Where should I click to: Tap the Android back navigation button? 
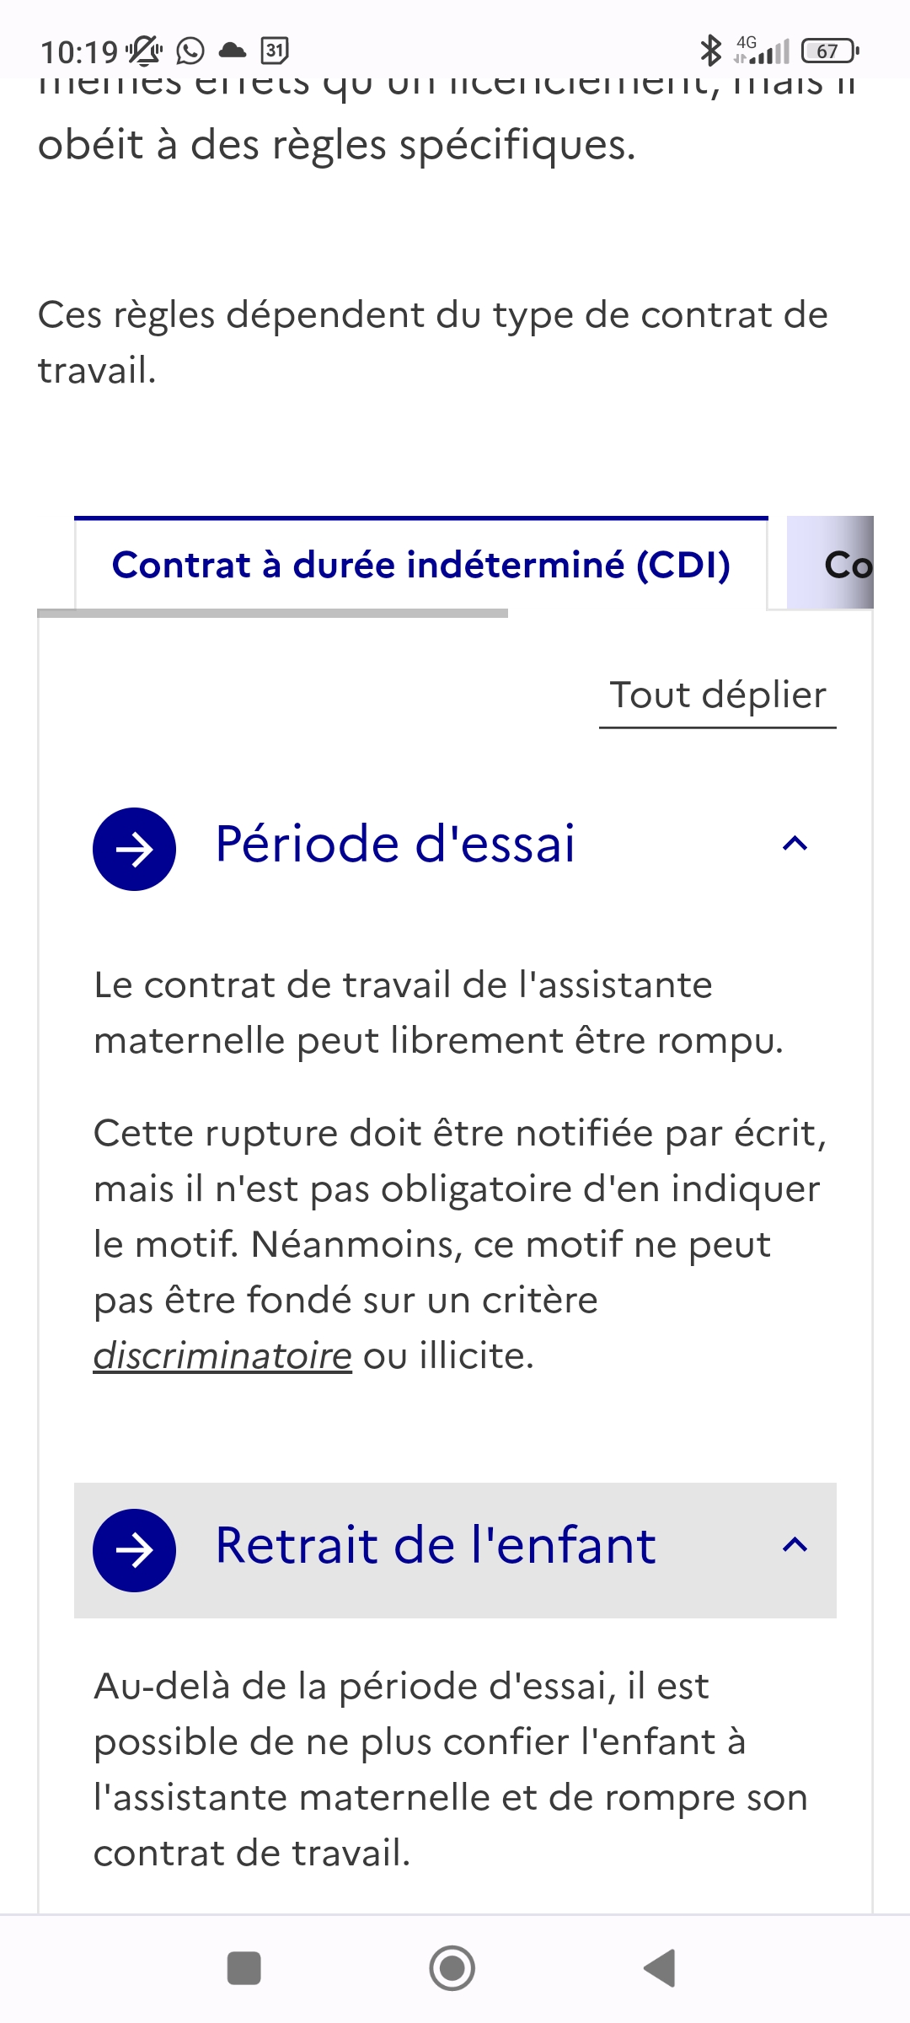click(660, 1968)
